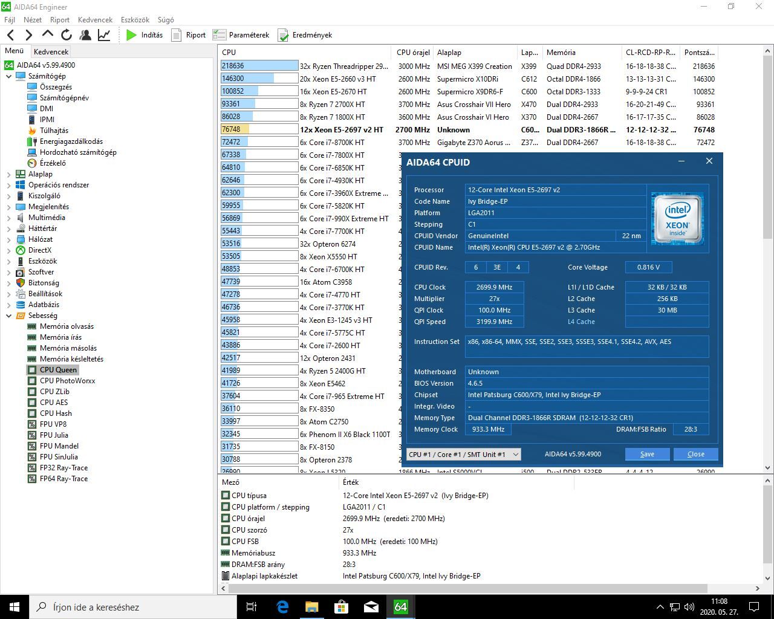The width and height of the screenshot is (774, 619).
Task: Expand the DirectX tree node
Action: [8, 250]
